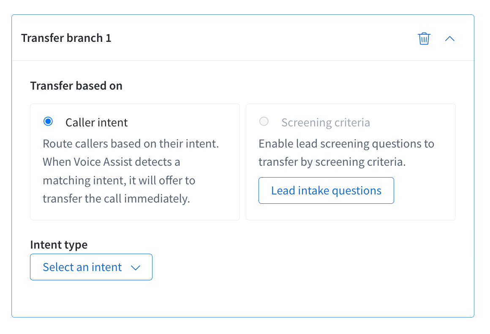
Task: Delete Transfer branch 1 with trash icon
Action: (x=424, y=38)
